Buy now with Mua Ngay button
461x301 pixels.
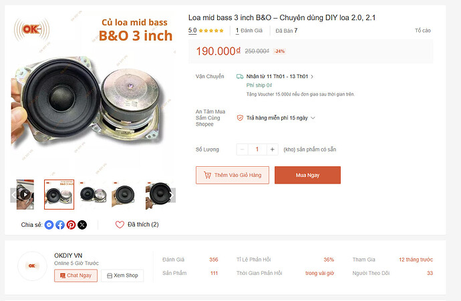coord(307,175)
